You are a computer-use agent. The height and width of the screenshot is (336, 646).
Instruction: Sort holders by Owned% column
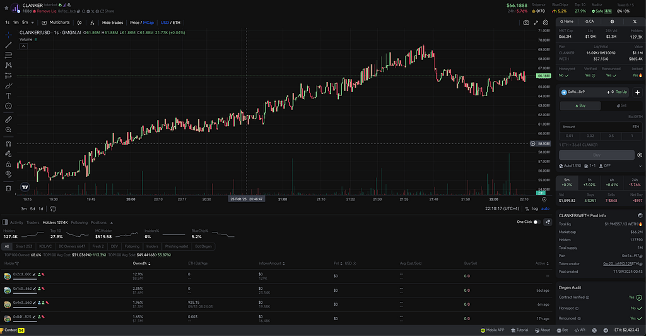[141, 263]
